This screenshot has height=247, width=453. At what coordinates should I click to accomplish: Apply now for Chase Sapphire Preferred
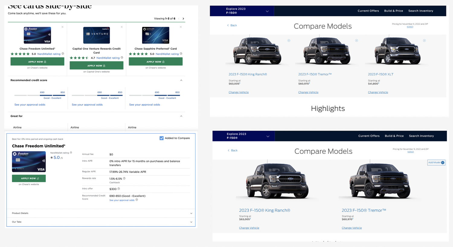coord(156,62)
